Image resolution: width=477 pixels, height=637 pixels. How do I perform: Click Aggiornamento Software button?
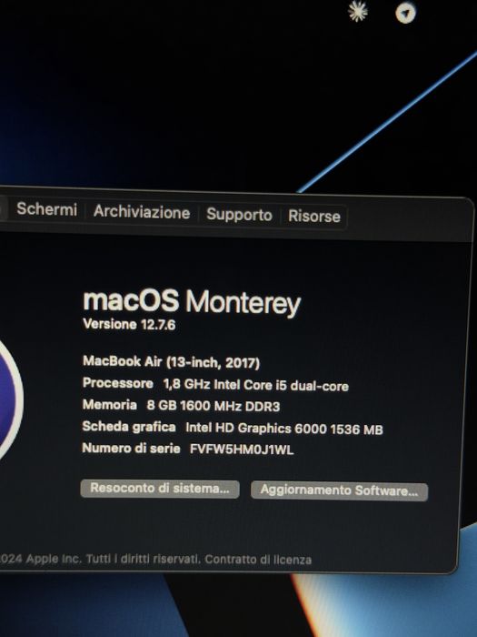click(x=339, y=490)
